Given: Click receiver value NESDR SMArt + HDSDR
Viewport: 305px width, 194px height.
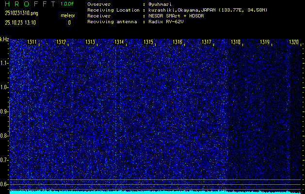Looking at the screenshot, I should (176, 16).
